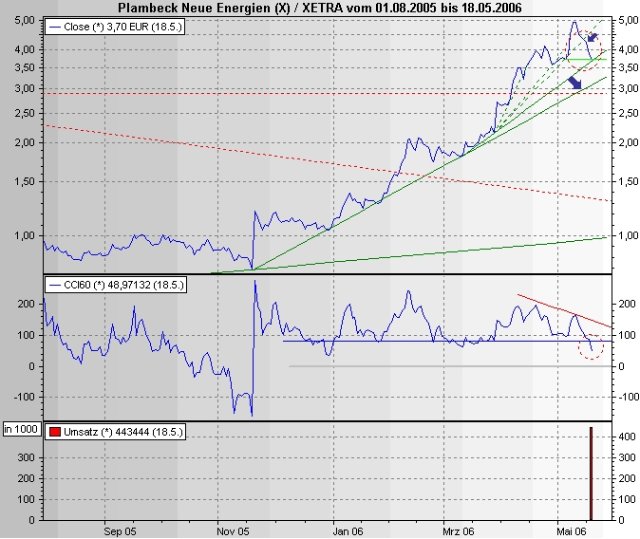
Task: Select the CCI60 48,97132 legend box
Action: (x=116, y=285)
